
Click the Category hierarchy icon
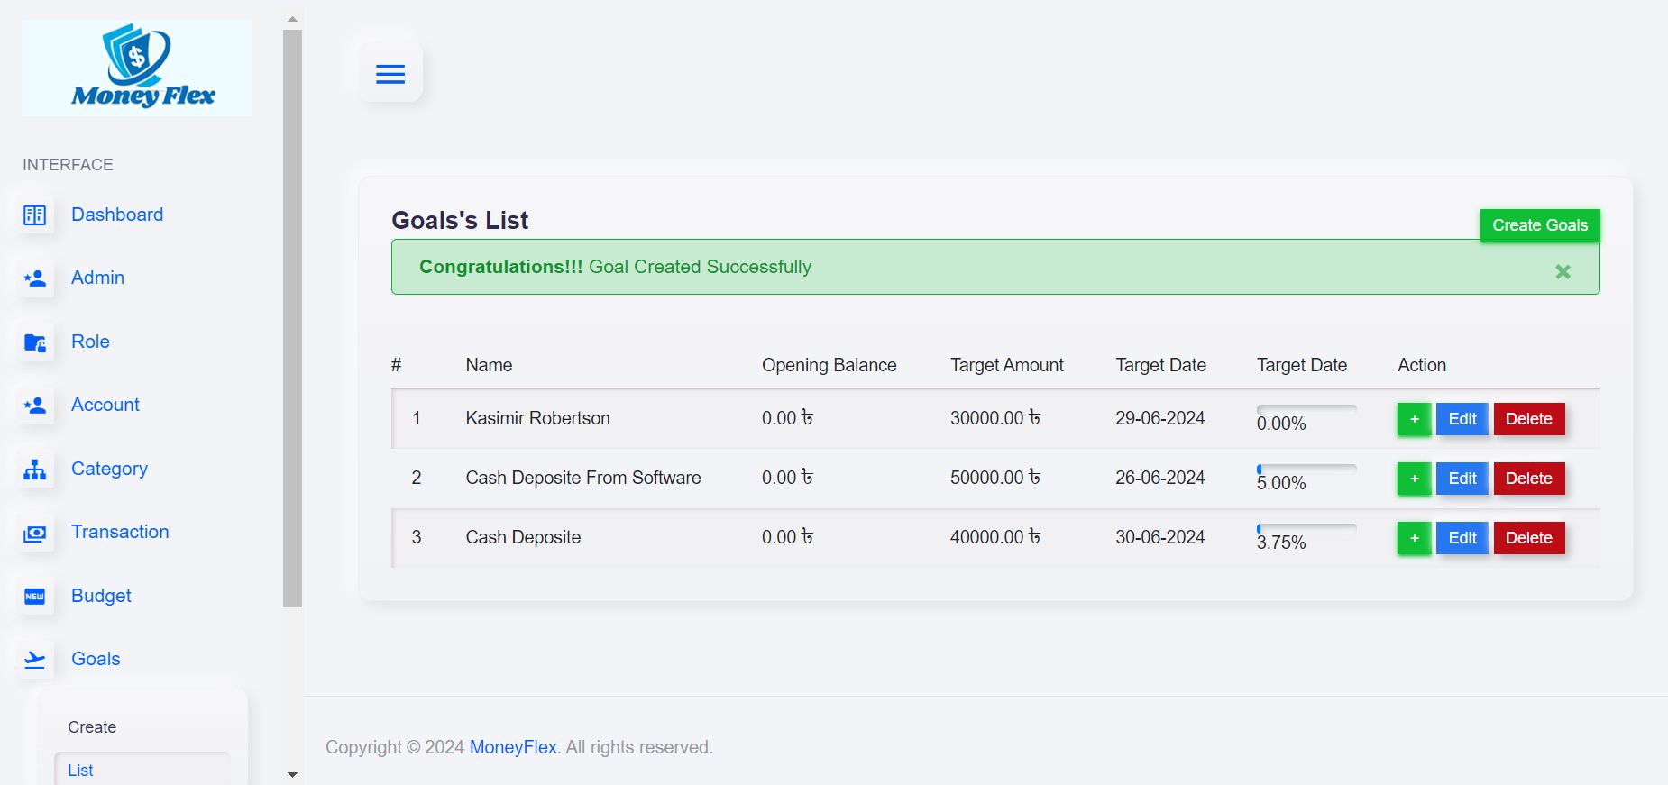click(35, 470)
